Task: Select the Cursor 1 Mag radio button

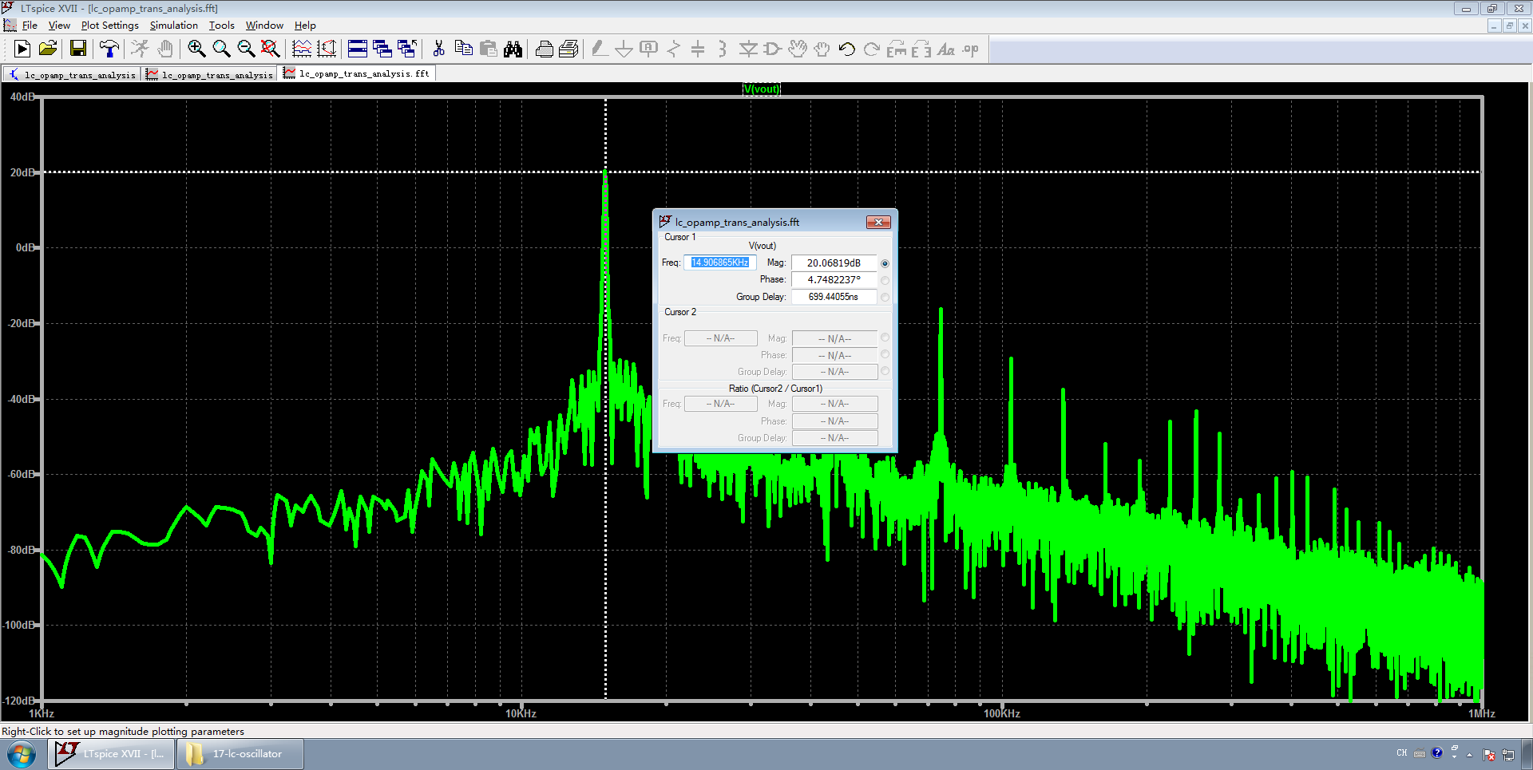Action: [885, 263]
